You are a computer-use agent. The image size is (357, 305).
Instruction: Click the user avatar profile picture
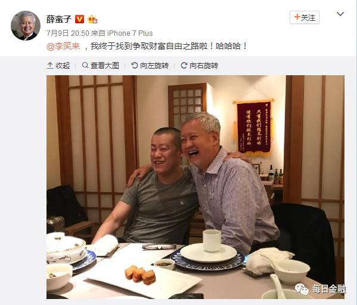point(26,26)
